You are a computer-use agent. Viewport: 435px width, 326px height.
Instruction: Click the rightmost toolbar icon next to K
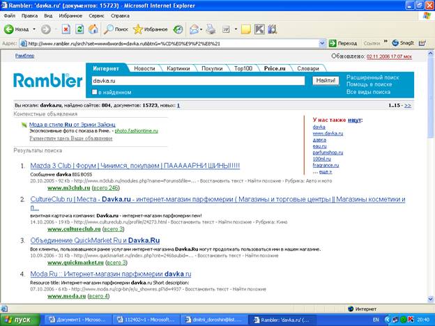coord(273,29)
